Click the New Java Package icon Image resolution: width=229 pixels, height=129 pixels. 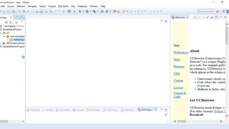coord(102,11)
